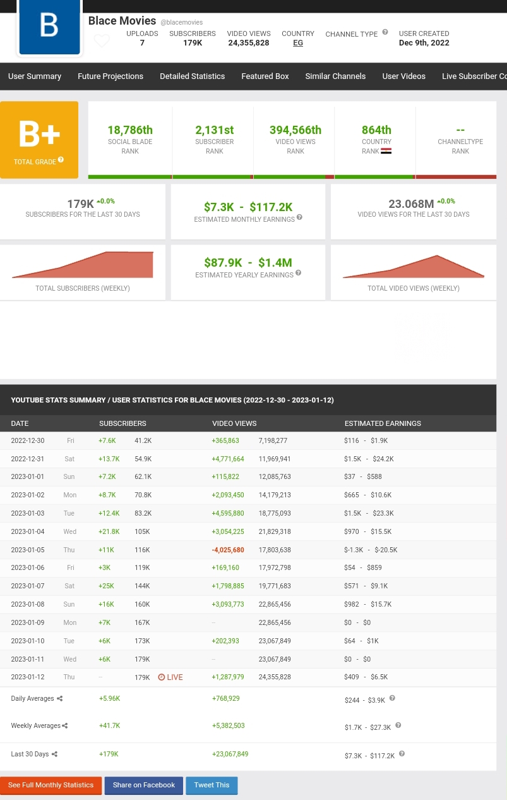Click the Blace Movies channel avatar
This screenshot has height=800, width=507.
(x=49, y=27)
